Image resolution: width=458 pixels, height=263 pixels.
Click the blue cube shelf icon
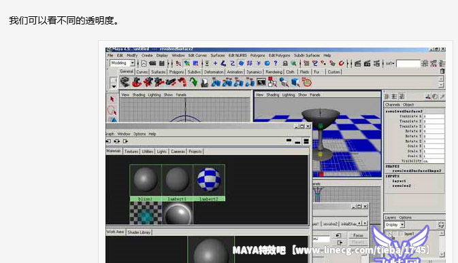(x=295, y=82)
